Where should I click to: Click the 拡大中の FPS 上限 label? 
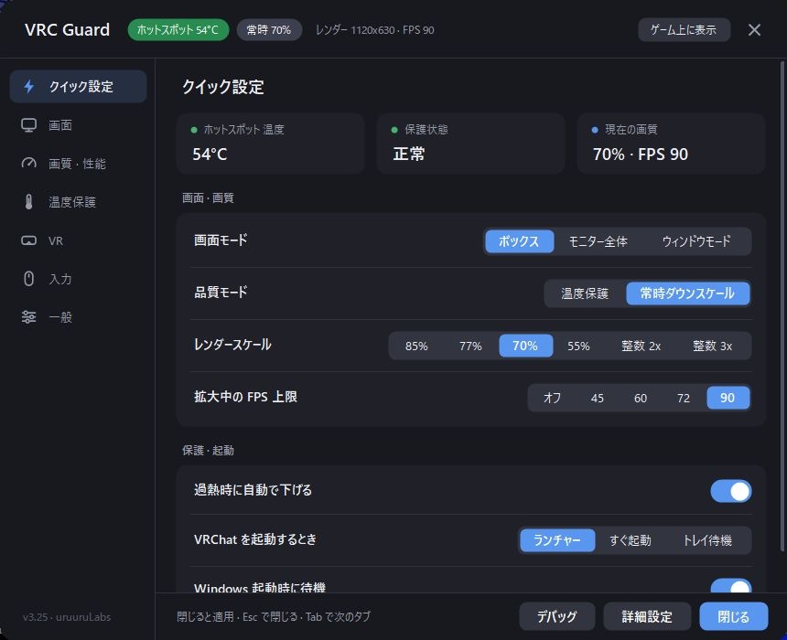click(245, 397)
